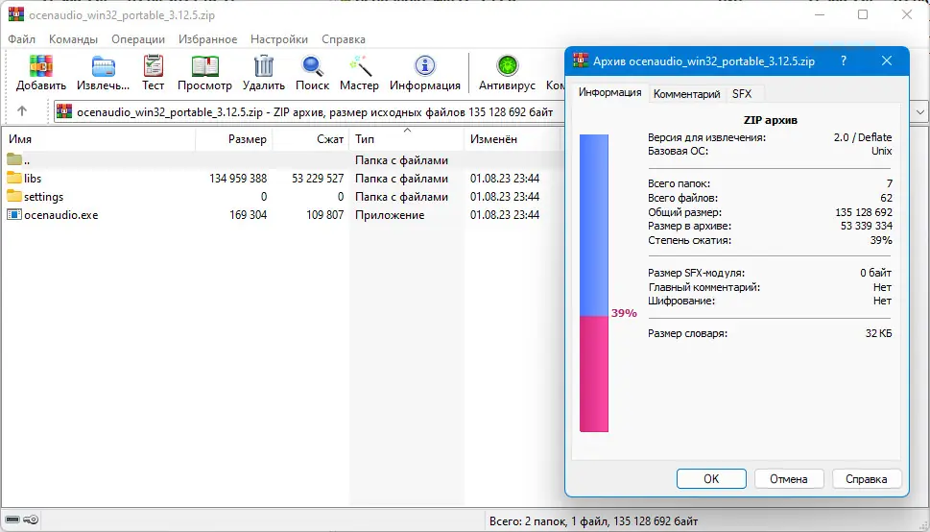Click libs packed size 53 229 527
The image size is (930, 532).
pyautogui.click(x=318, y=178)
